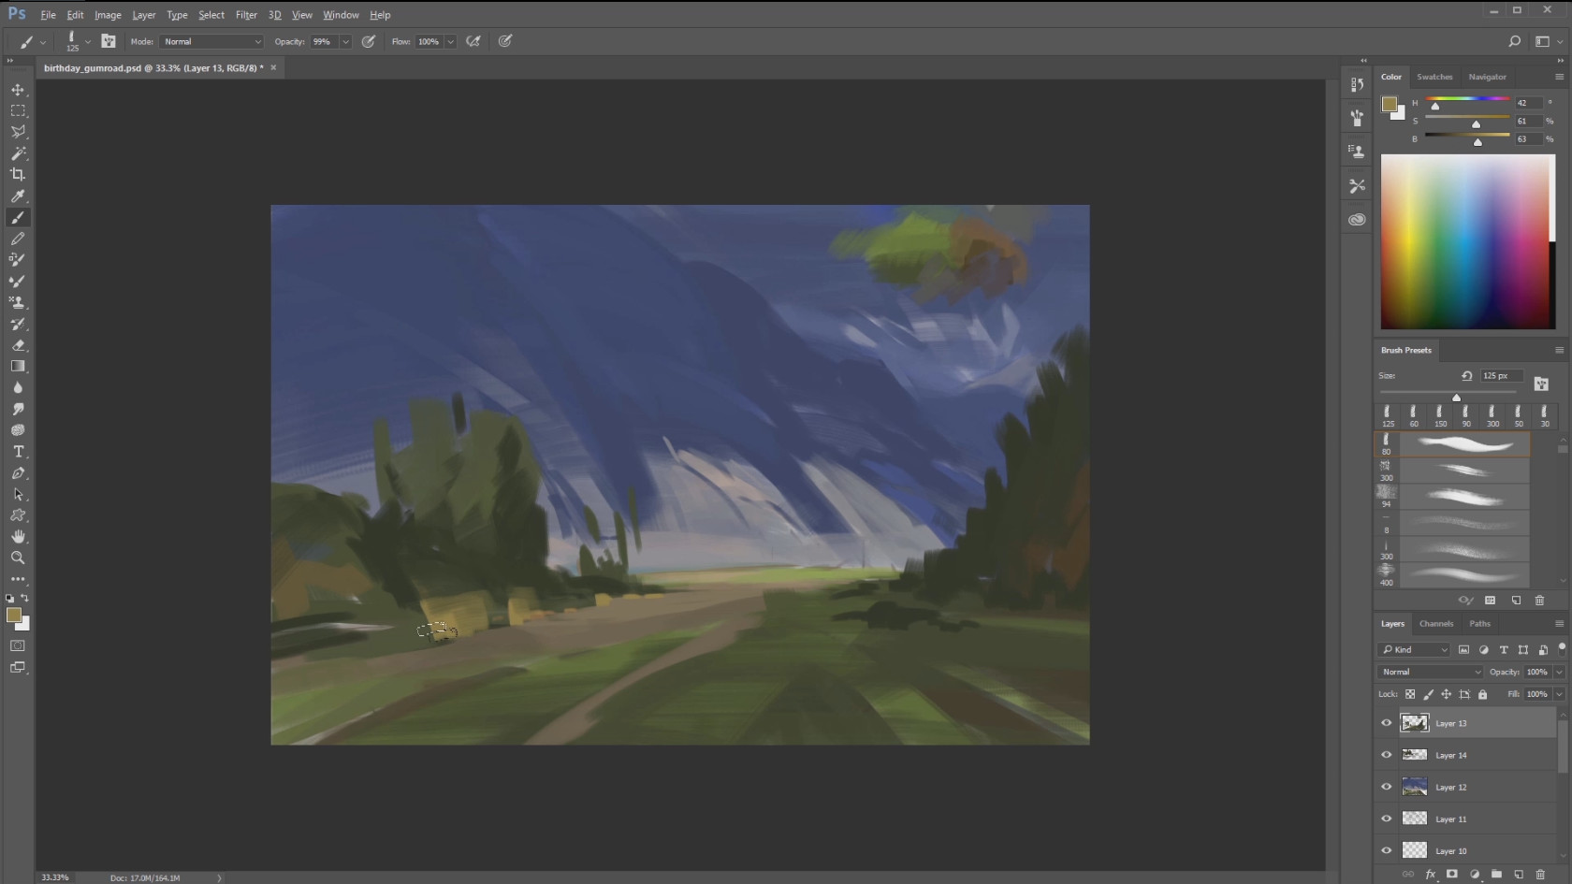1572x884 pixels.
Task: Toggle lock transparent pixels
Action: click(1410, 694)
